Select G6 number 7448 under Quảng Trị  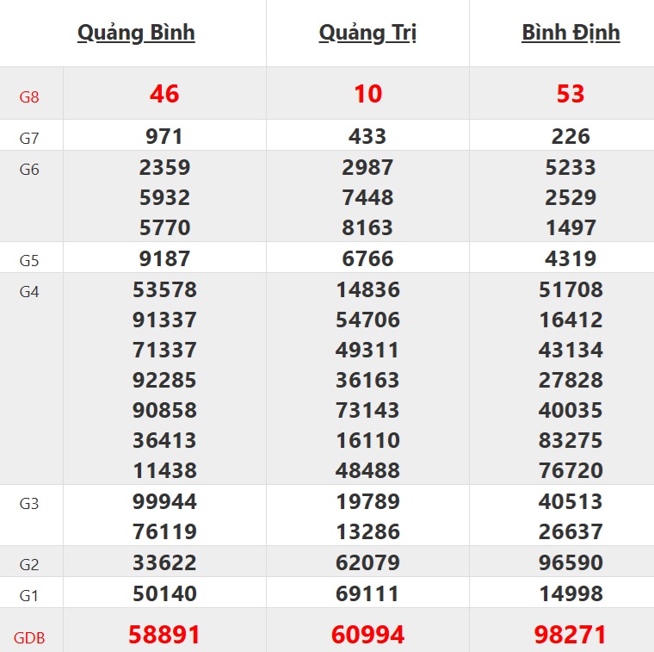coord(367,197)
